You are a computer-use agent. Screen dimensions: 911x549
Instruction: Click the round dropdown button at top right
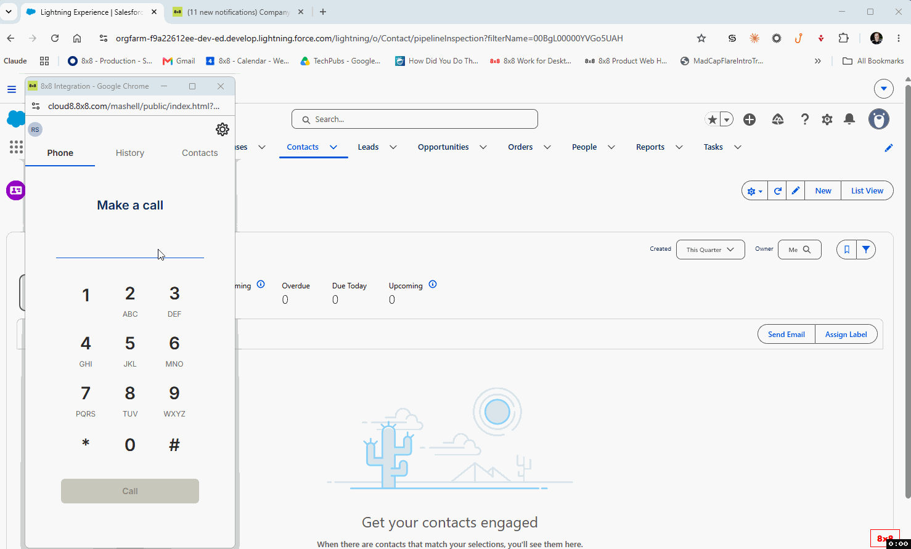[x=884, y=89]
